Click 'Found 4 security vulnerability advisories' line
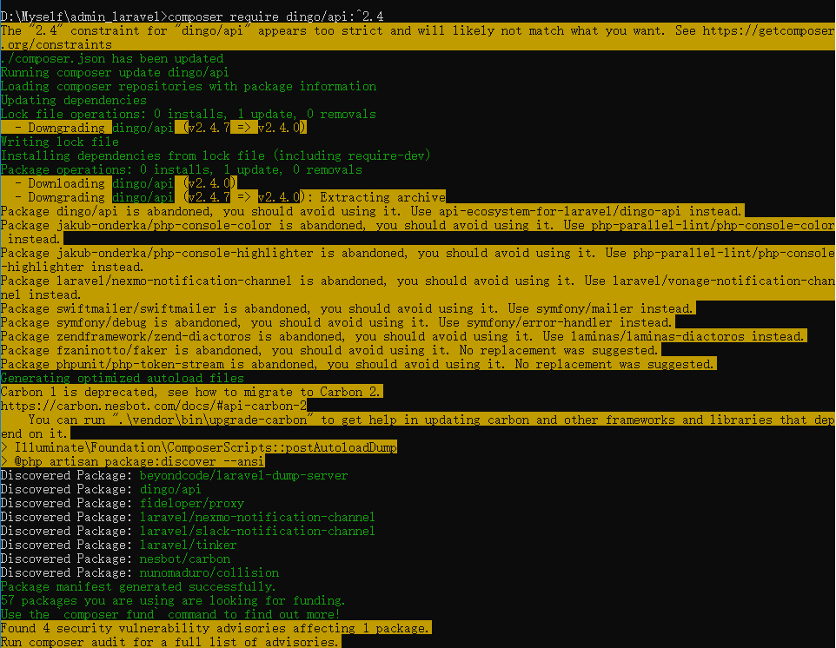836x648 pixels. tap(216, 626)
